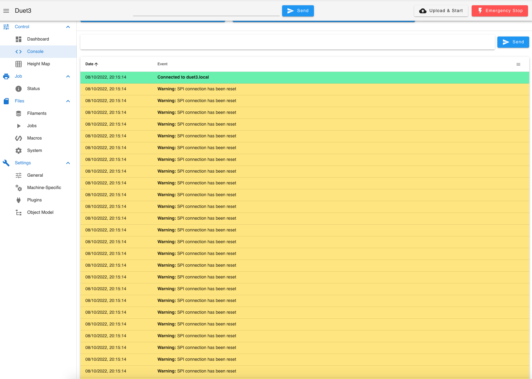Open the Macros page
532x379 pixels.
pyautogui.click(x=38, y=138)
